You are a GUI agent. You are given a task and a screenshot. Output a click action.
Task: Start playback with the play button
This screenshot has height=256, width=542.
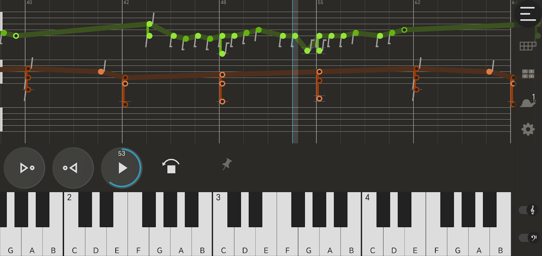(x=122, y=168)
